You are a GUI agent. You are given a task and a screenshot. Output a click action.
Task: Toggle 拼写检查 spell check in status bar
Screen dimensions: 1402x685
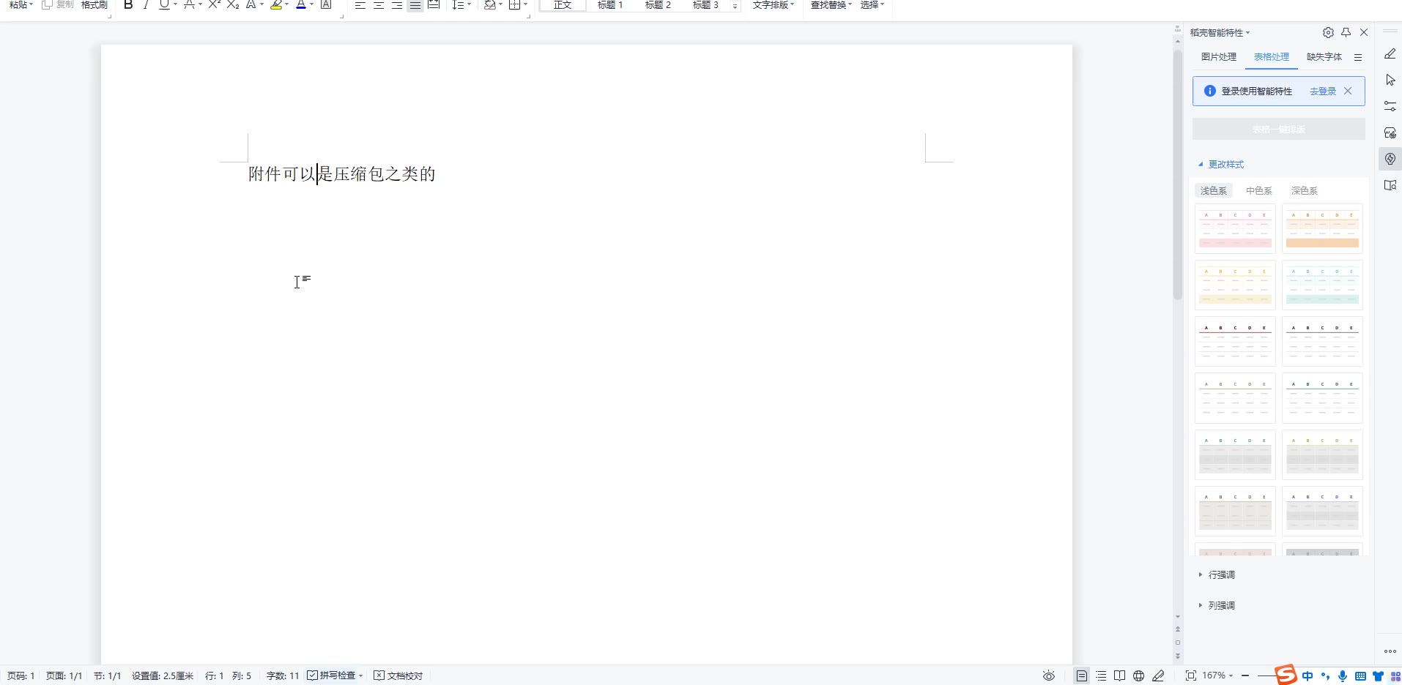335,675
